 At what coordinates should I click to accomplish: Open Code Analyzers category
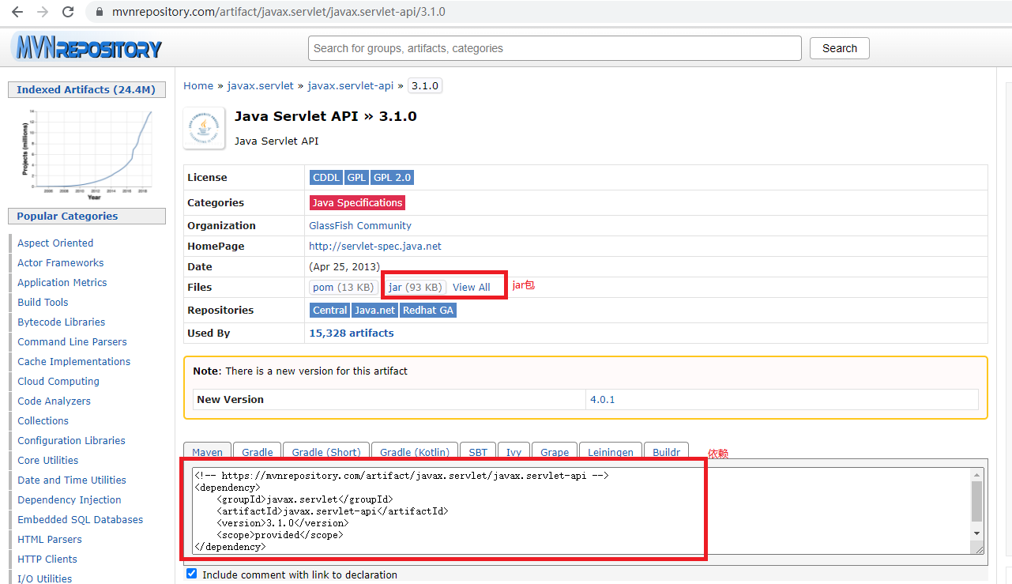point(55,401)
